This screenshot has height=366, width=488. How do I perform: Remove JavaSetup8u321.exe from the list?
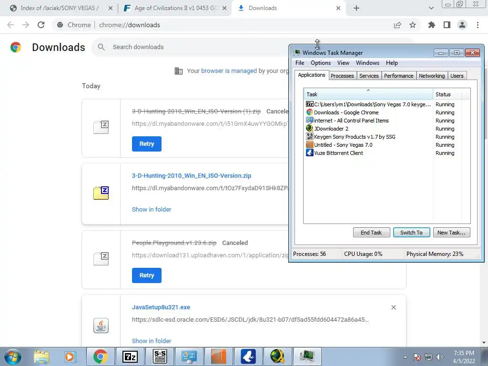(x=393, y=307)
